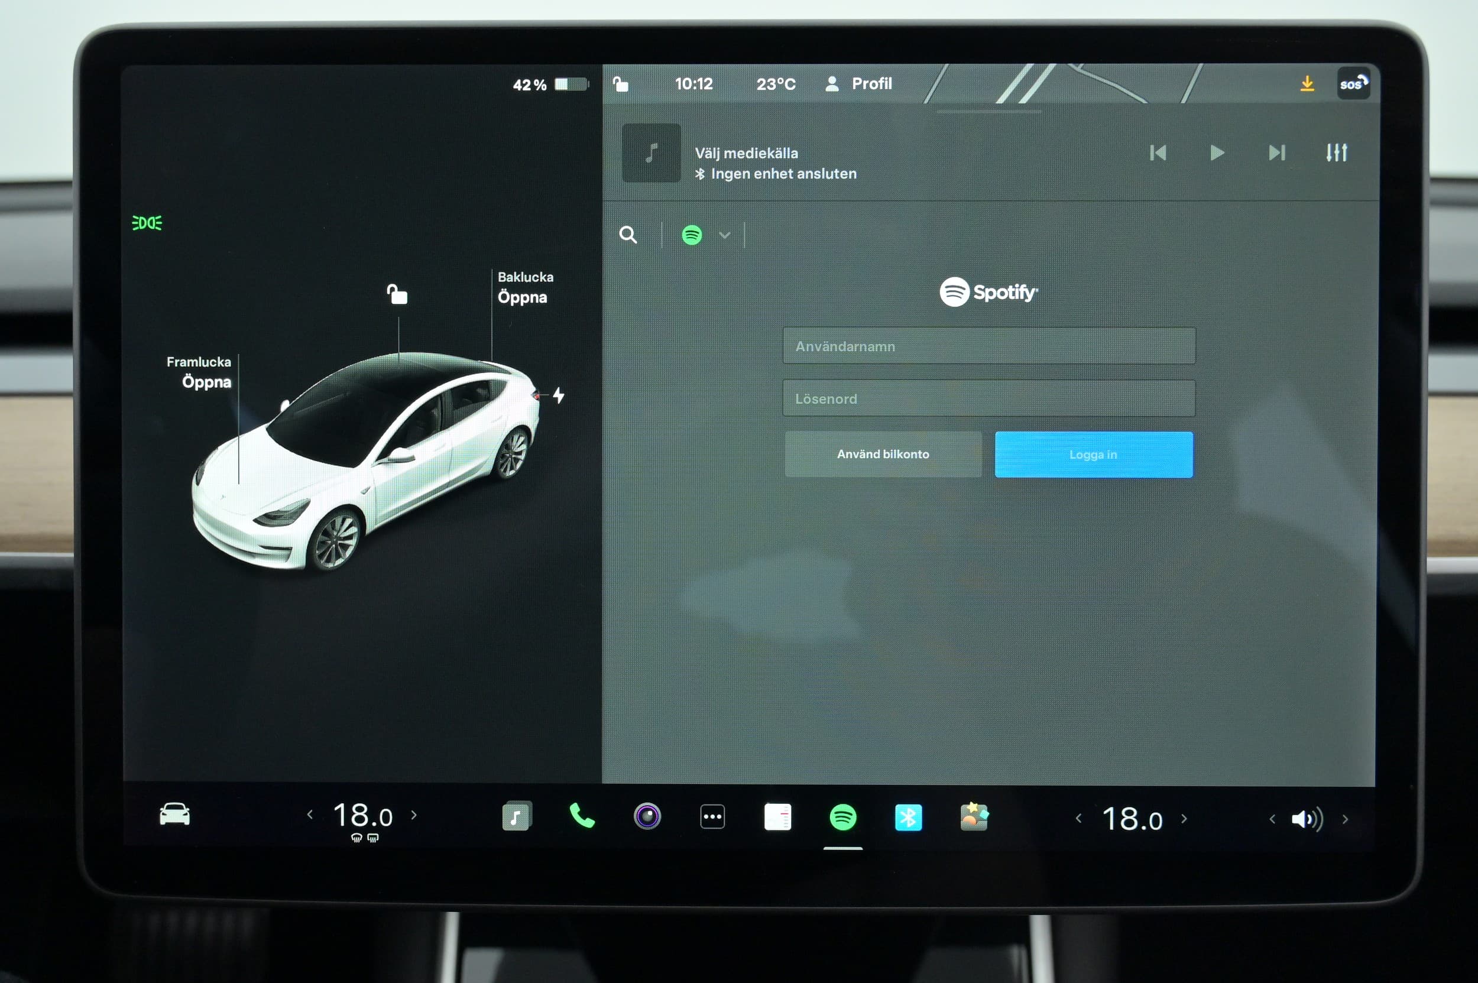The image size is (1478, 983).
Task: Open the car controls menu icon
Action: pyautogui.click(x=174, y=815)
